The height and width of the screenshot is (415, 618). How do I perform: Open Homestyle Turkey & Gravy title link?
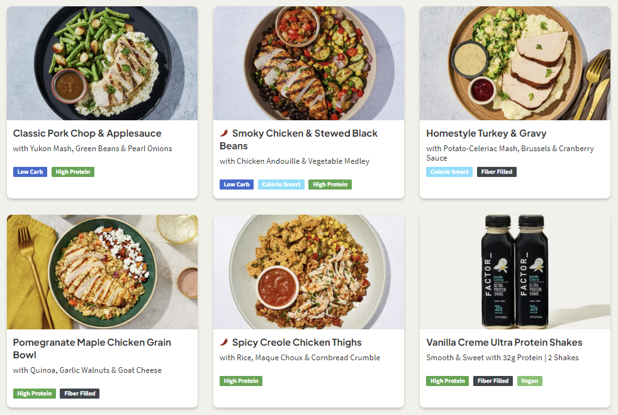[486, 134]
